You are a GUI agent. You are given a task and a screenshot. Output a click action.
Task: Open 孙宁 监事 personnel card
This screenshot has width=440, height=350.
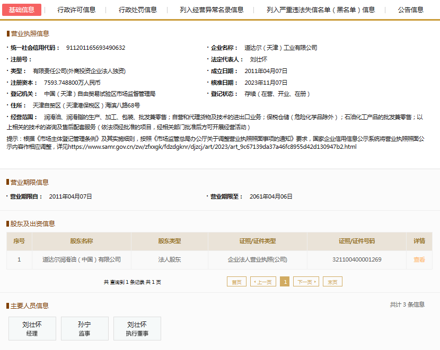coord(85,329)
